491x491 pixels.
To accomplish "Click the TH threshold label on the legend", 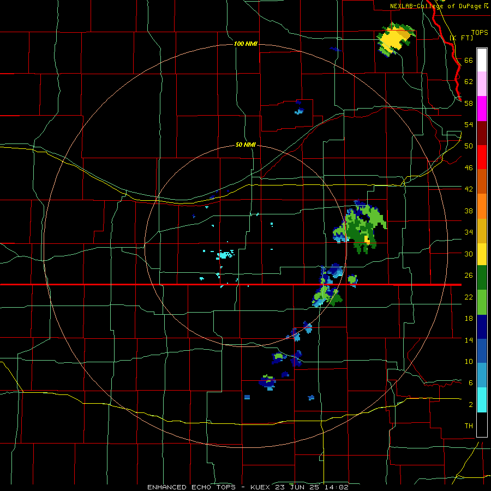I will pos(469,426).
